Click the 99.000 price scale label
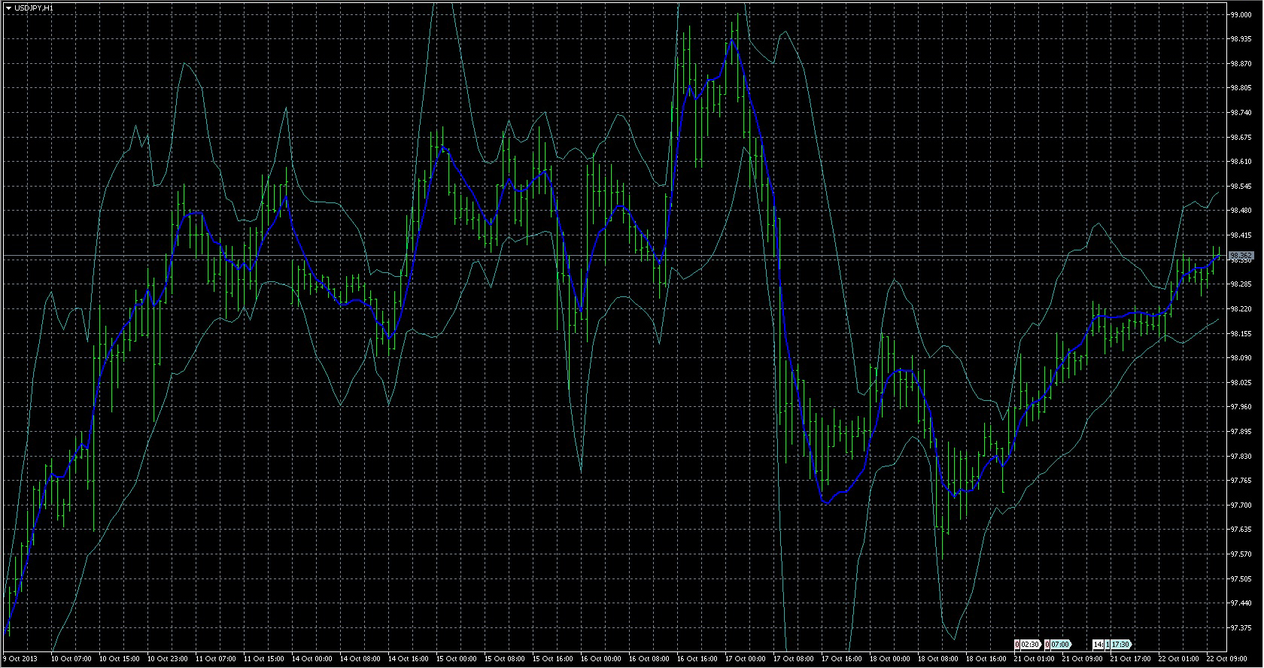This screenshot has width=1264, height=668. tap(1241, 15)
